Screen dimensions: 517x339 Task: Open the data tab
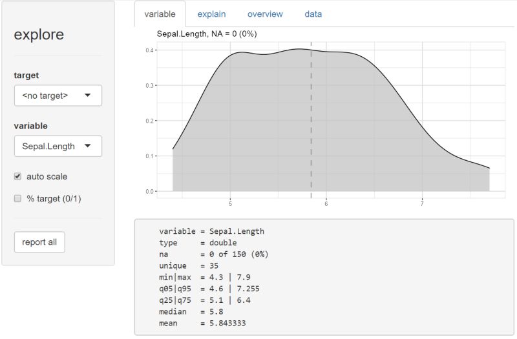[313, 14]
